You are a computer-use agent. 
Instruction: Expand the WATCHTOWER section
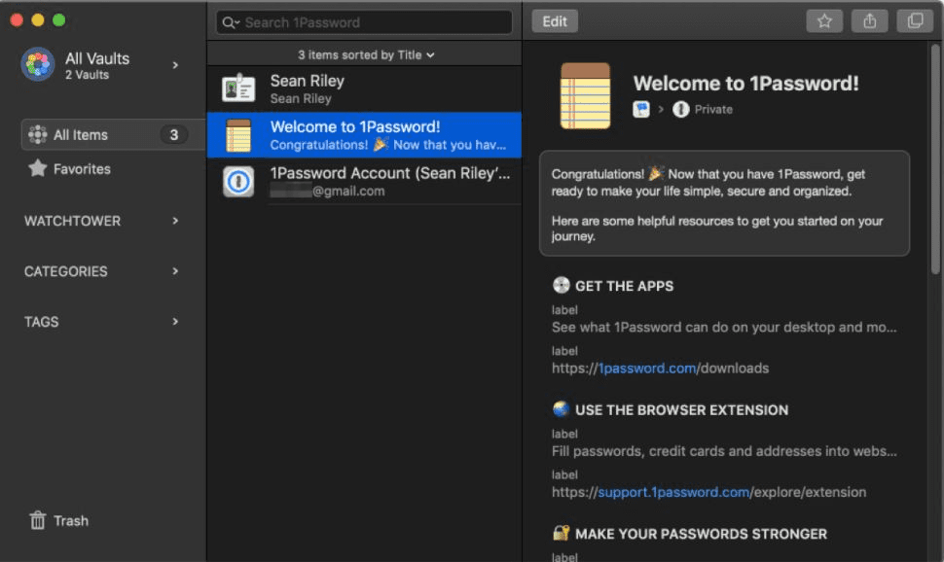[175, 221]
